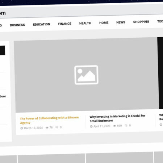Click the large featured image placeholder

tap(86, 75)
